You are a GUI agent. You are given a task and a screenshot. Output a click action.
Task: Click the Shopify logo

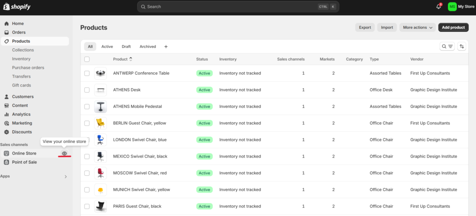(17, 6)
